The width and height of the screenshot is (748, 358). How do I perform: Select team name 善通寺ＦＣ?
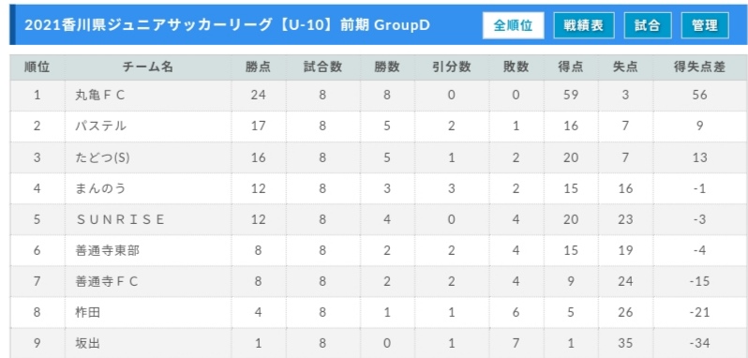[x=106, y=282]
